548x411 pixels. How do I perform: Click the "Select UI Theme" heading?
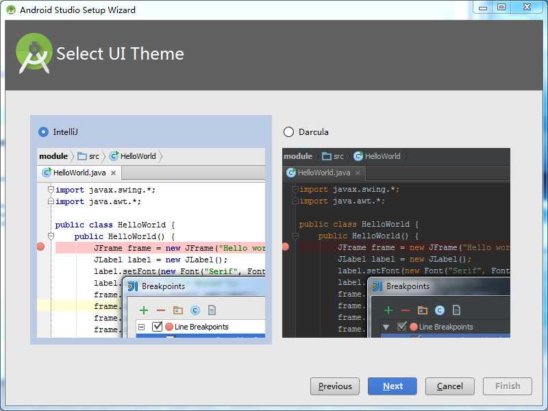click(121, 54)
